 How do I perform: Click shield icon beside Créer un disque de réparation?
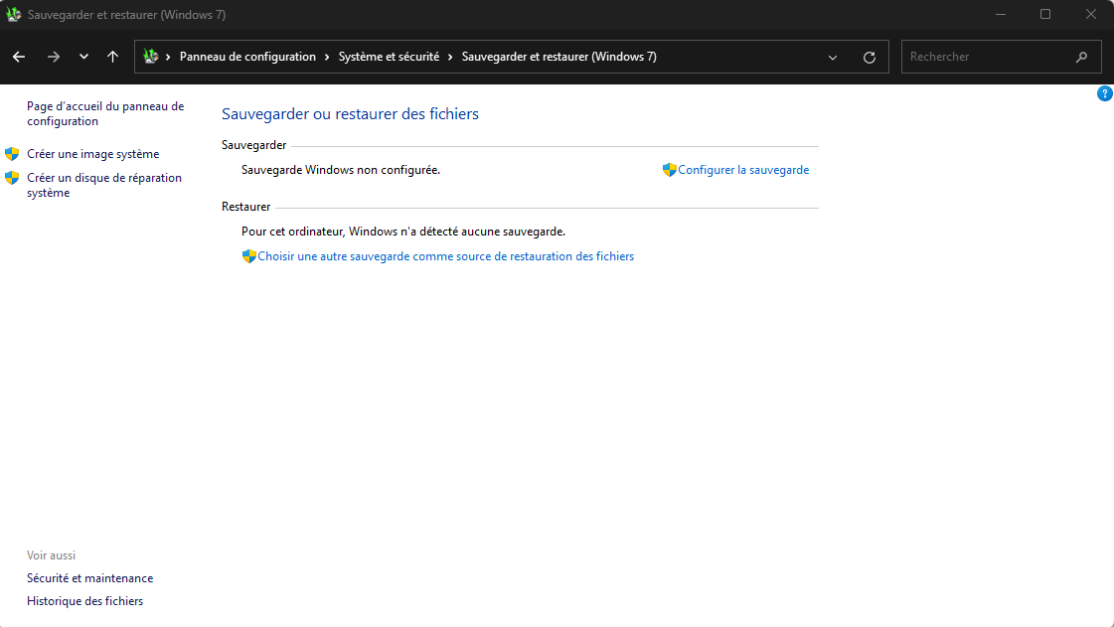pyautogui.click(x=12, y=178)
